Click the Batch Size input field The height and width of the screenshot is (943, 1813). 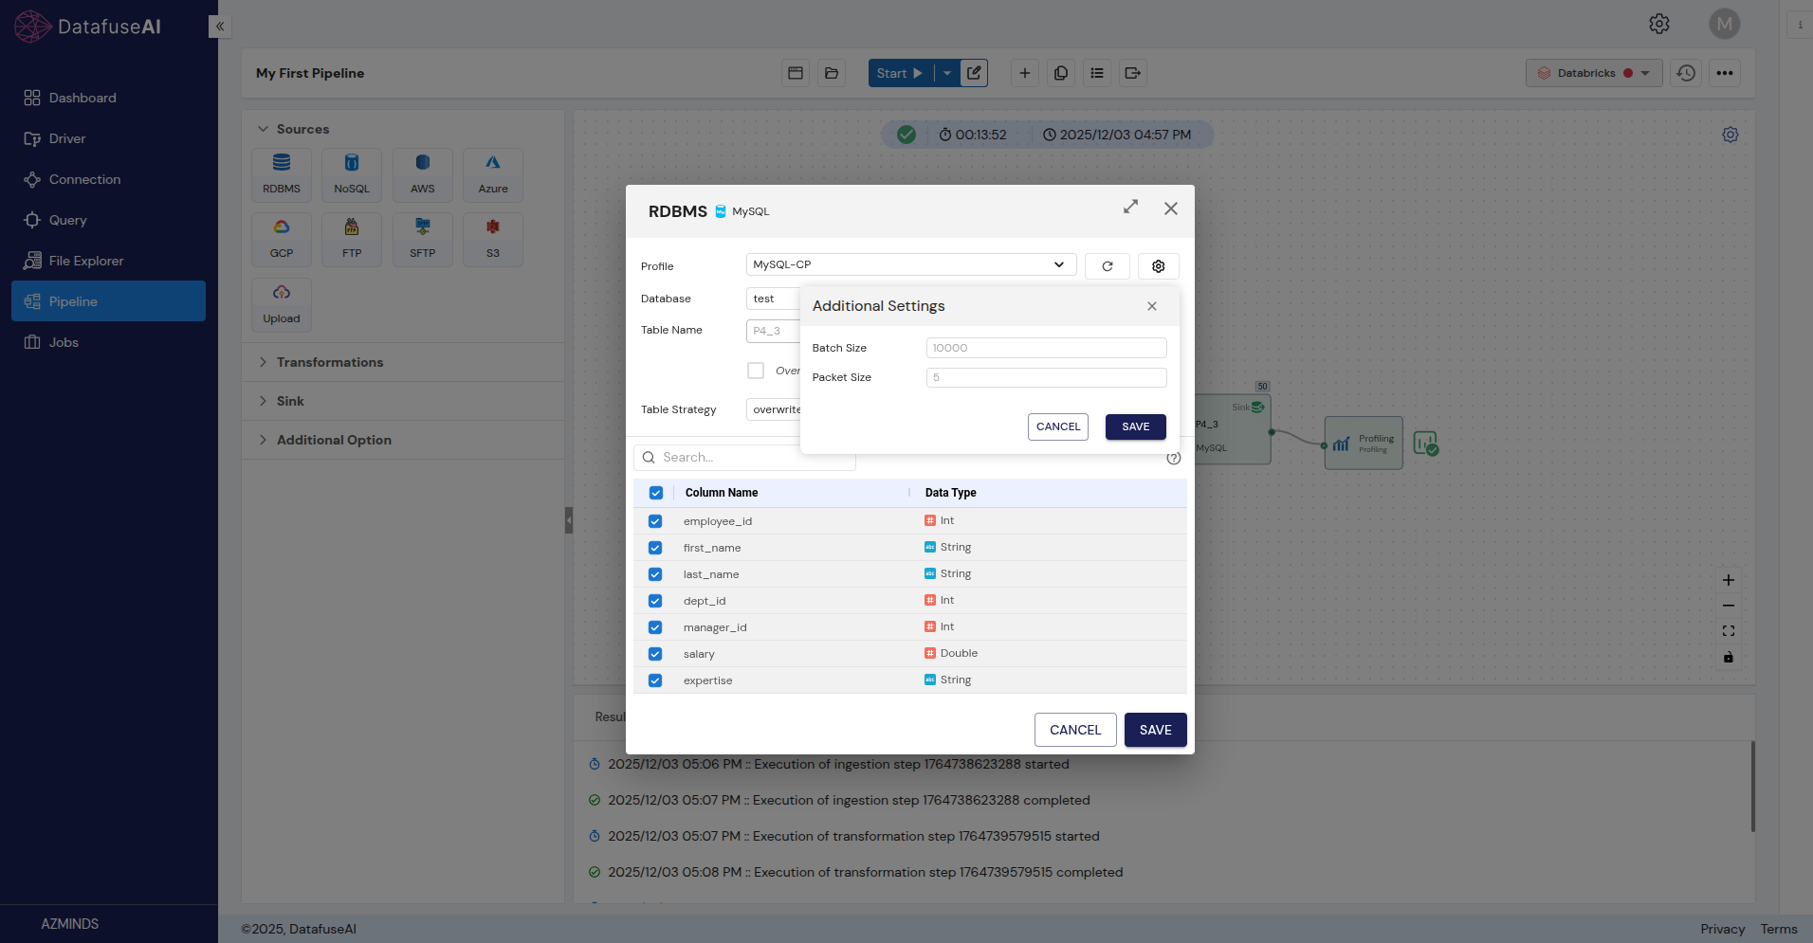coord(1045,348)
